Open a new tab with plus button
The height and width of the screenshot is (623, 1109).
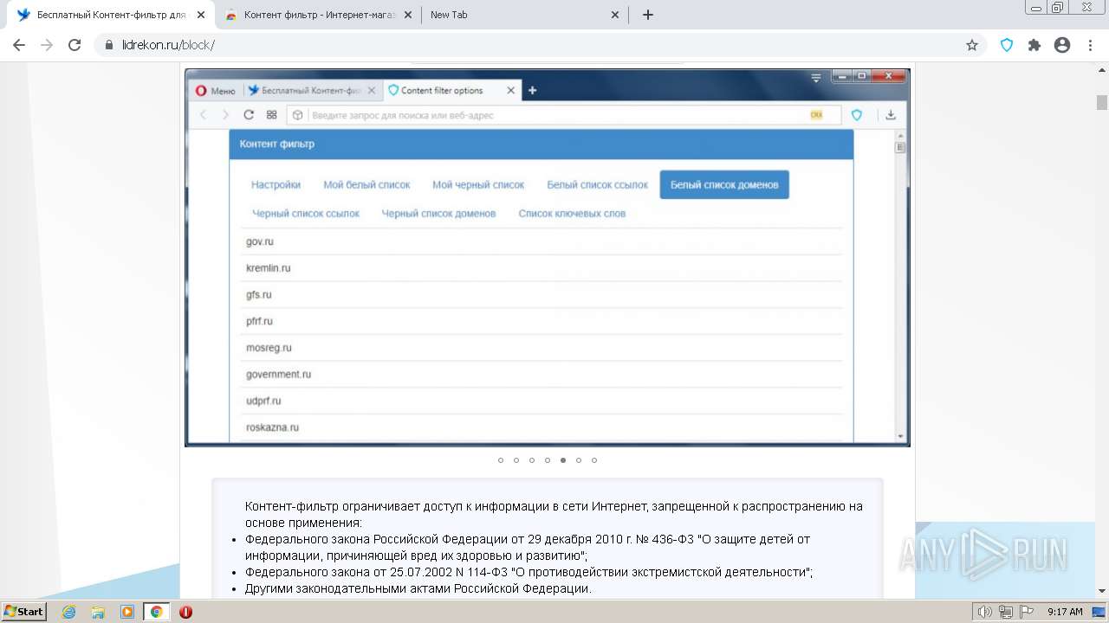648,15
